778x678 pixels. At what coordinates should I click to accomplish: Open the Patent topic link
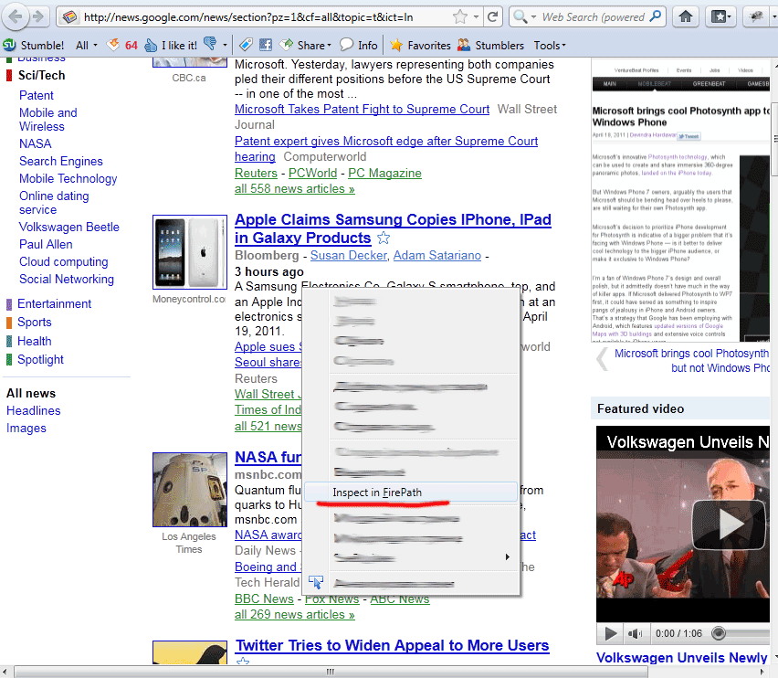point(37,95)
